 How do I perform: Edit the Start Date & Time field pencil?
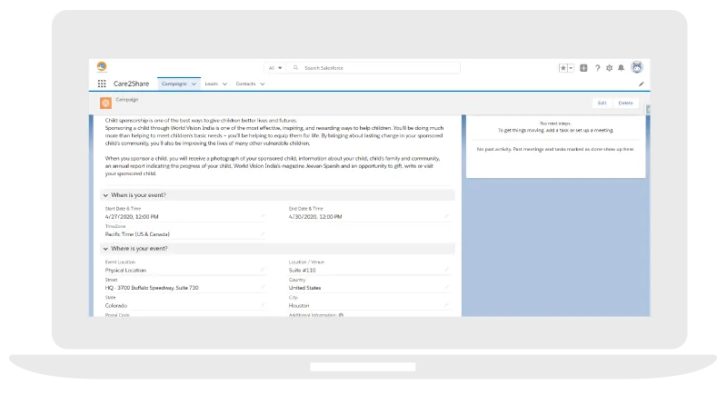[x=263, y=216]
